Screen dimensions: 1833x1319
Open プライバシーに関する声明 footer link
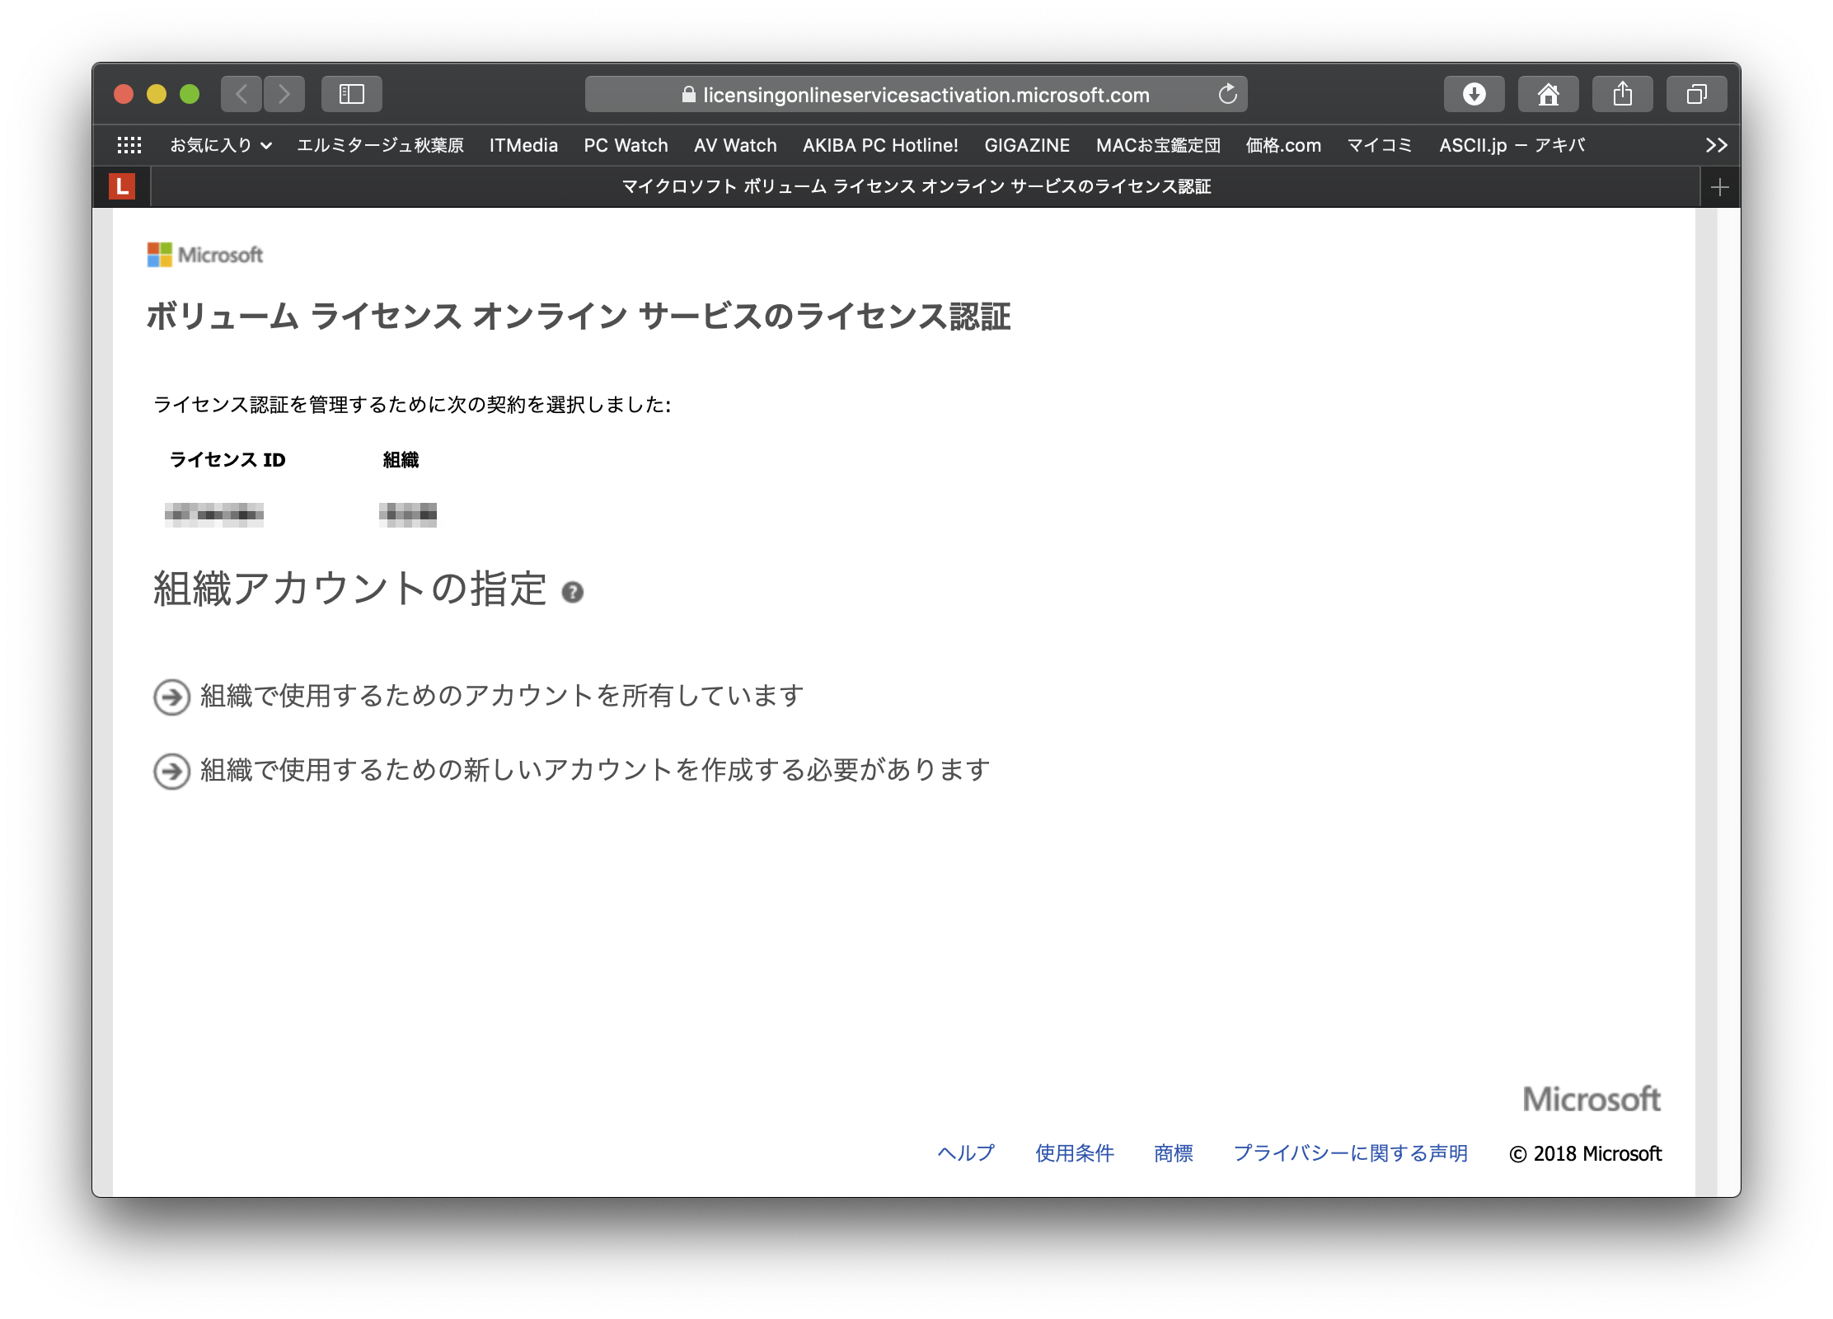pos(1350,1152)
